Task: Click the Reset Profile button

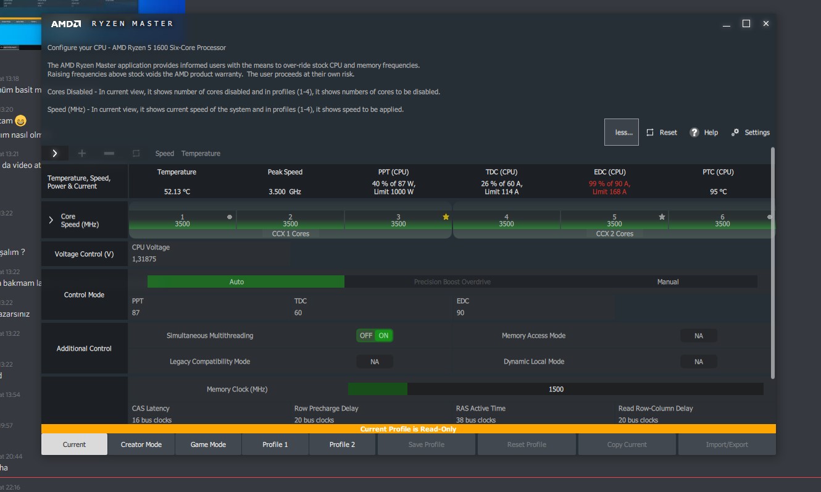Action: click(527, 444)
